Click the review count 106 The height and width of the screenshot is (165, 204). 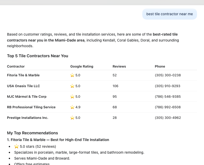pos(115,86)
